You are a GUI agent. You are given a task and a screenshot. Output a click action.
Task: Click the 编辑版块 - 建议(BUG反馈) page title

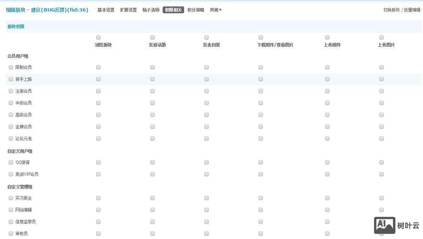tap(47, 10)
